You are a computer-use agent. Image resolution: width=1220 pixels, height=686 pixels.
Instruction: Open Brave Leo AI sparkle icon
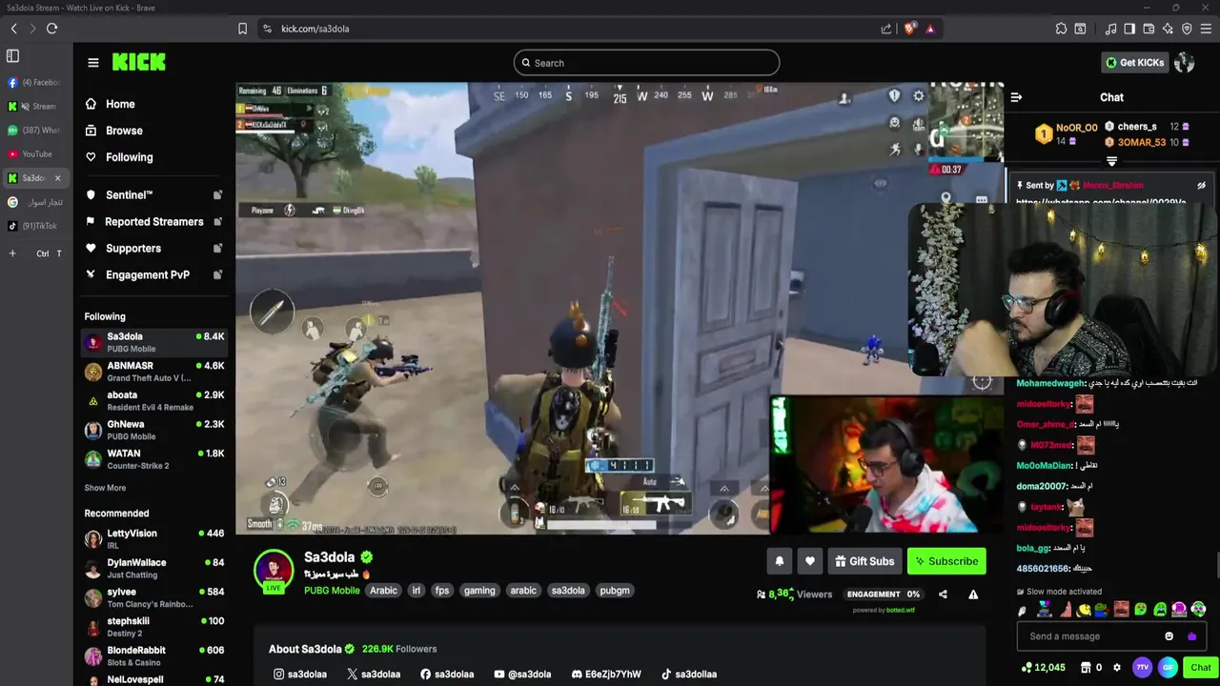click(1168, 29)
